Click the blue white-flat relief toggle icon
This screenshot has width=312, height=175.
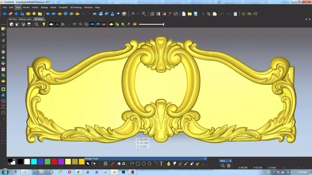point(51,24)
